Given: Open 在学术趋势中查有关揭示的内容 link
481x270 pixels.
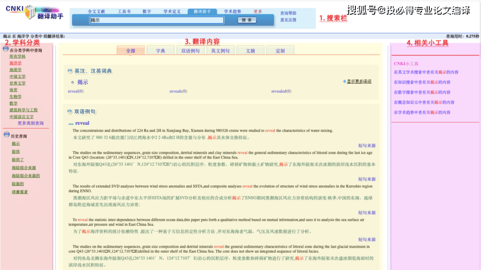Looking at the screenshot, I should tap(422, 112).
